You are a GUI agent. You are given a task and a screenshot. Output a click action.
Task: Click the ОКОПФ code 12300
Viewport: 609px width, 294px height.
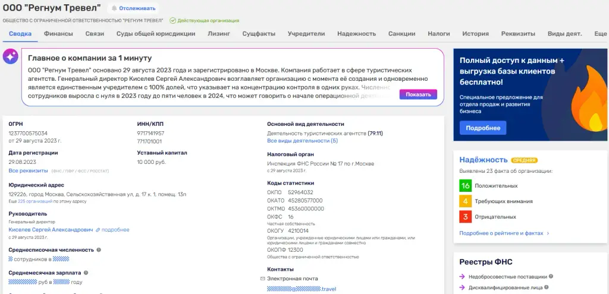[295, 250]
